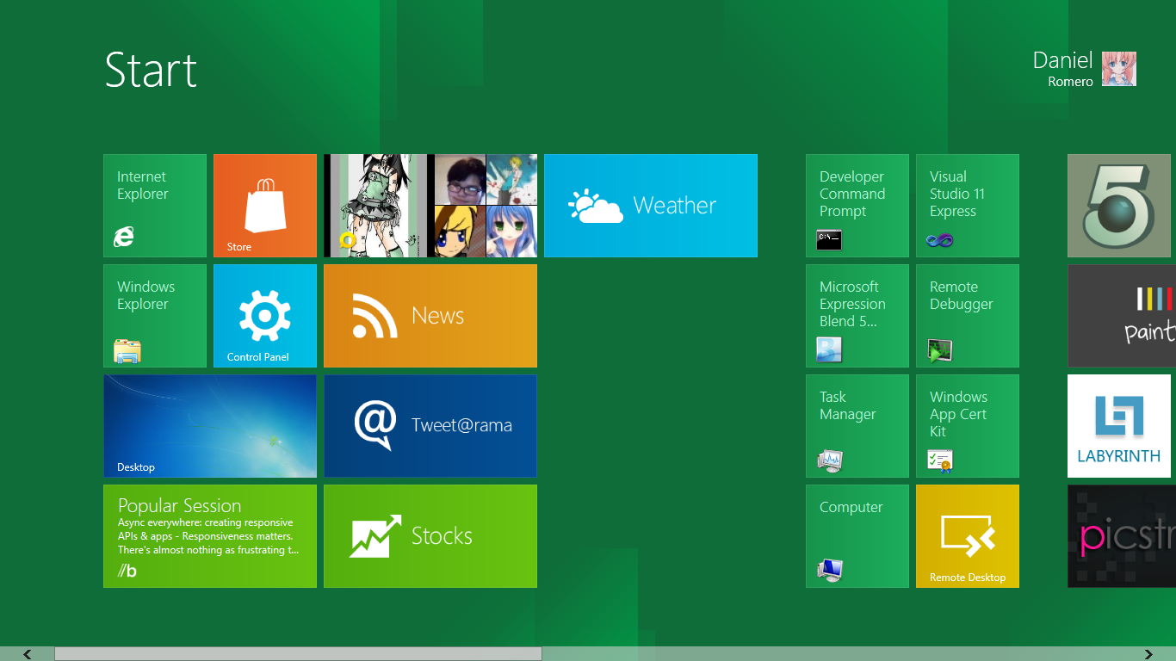Open the Computer tile
Screen dimensions: 1176x661
tap(857, 536)
